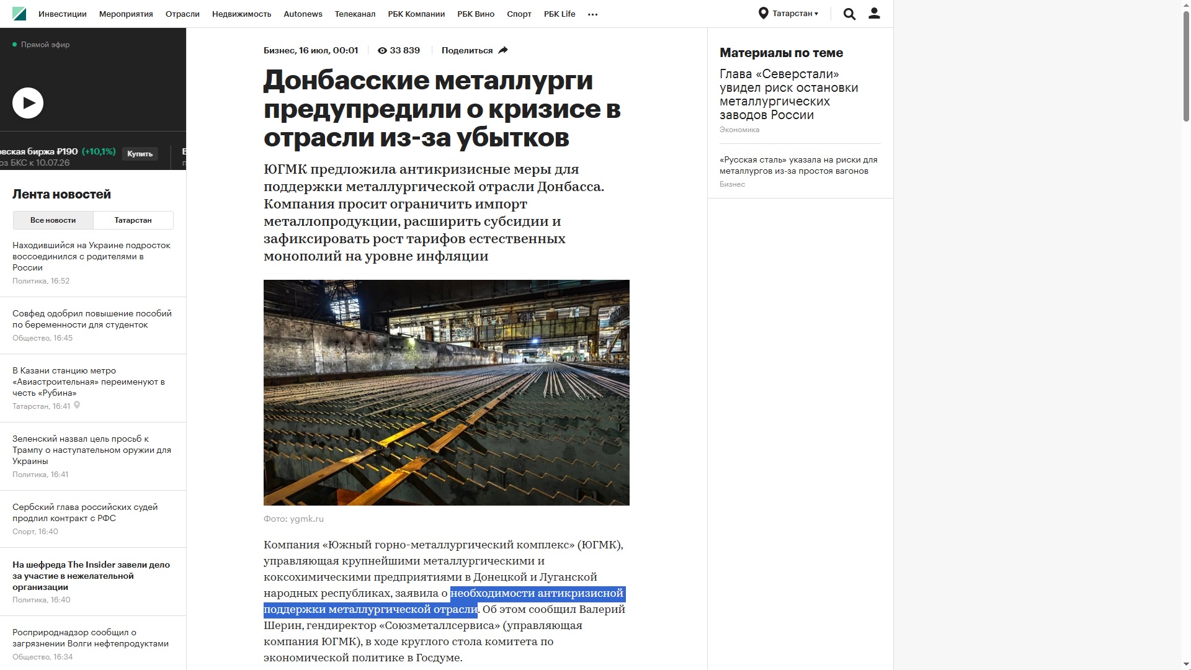Click the highlighted антикризисной поддержки link
1191x670 pixels.
(444, 601)
